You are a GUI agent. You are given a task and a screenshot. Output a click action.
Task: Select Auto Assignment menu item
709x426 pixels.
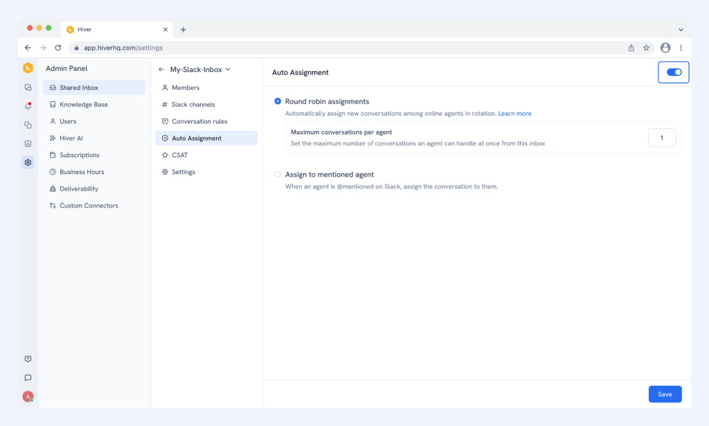[206, 138]
